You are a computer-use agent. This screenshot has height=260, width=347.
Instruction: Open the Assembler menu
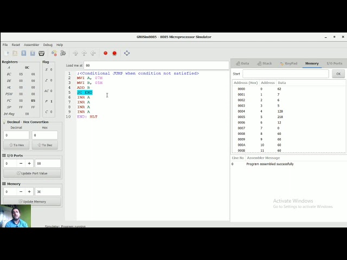coord(31,44)
